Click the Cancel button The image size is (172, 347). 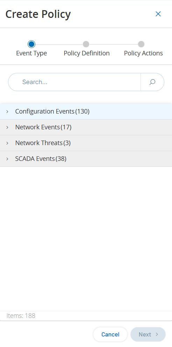point(110,334)
